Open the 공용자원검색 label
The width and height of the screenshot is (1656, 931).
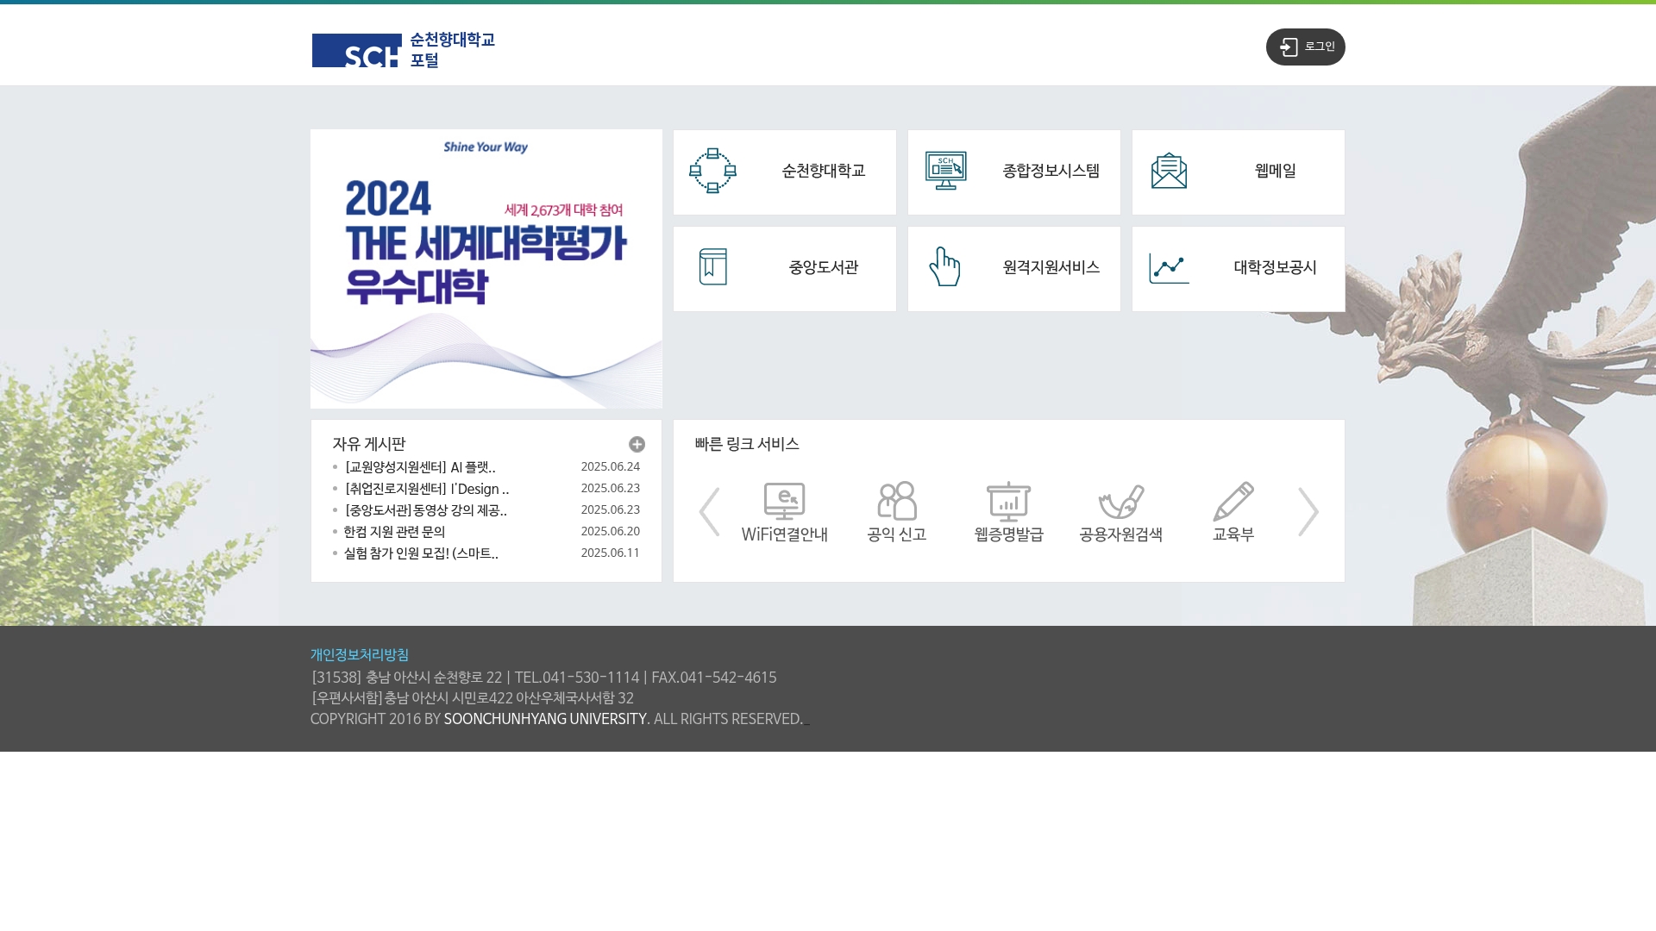1121,534
